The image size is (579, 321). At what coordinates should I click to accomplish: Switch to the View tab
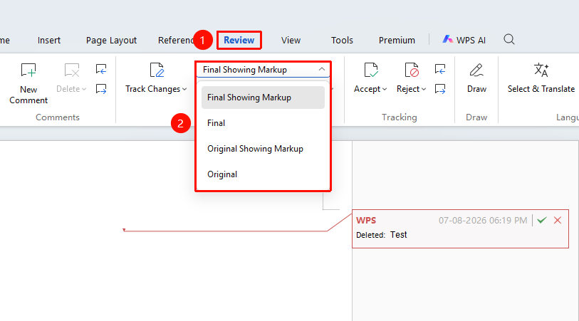pyautogui.click(x=291, y=41)
